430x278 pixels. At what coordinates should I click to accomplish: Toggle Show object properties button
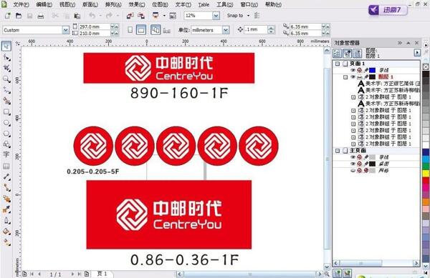coord(337,54)
